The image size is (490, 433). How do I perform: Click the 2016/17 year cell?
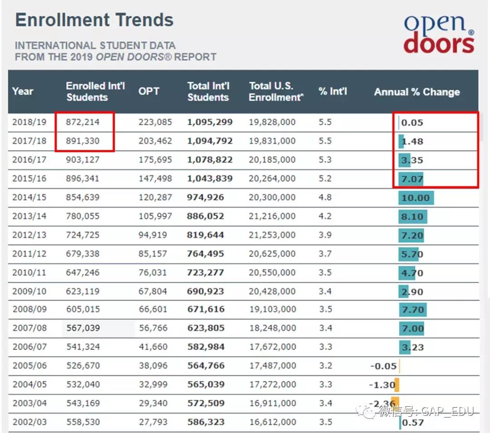[29, 160]
